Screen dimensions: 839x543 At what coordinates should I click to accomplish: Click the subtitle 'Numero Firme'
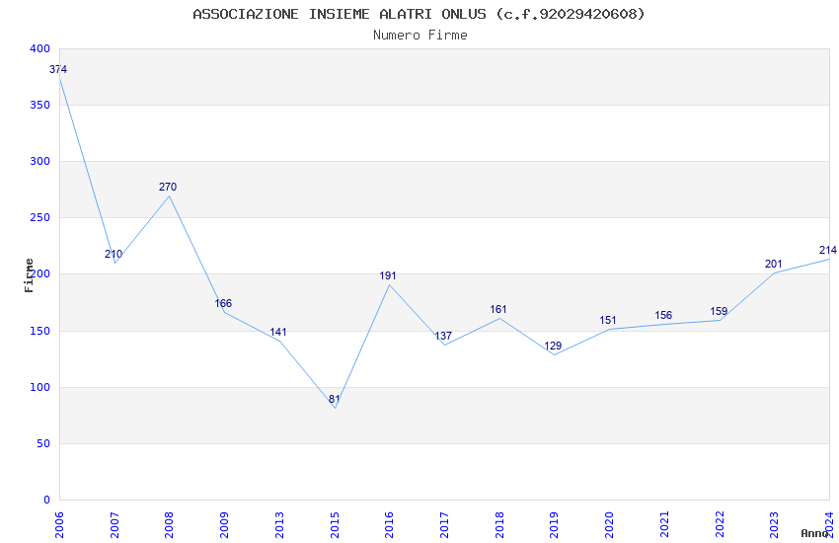(x=420, y=36)
